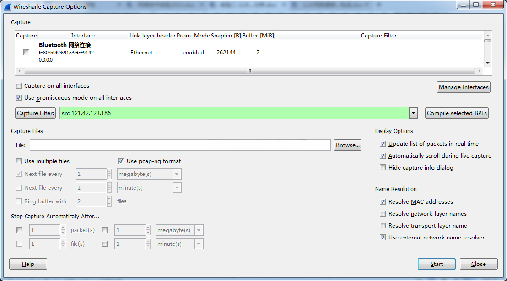This screenshot has width=507, height=281.
Task: Toggle Next file every megabyte(s) checkbox
Action: 18,174
